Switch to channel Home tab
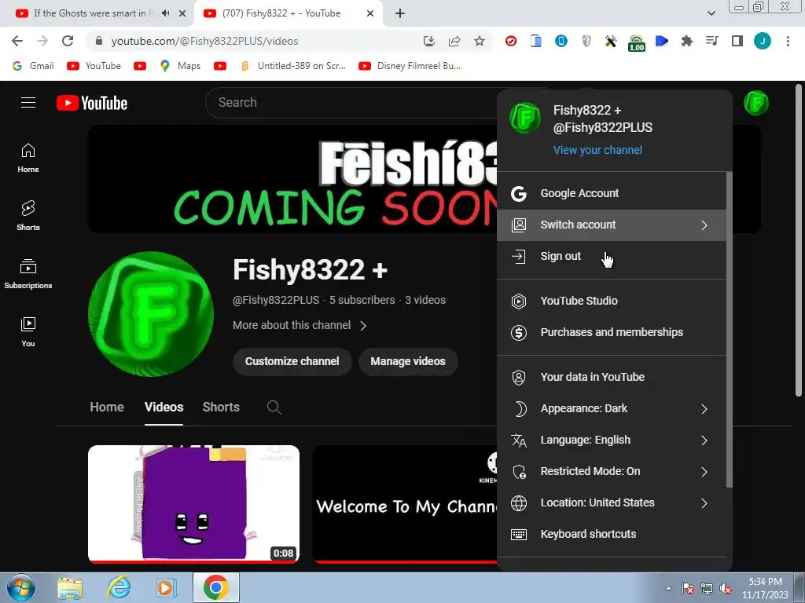This screenshot has width=805, height=603. coord(107,407)
